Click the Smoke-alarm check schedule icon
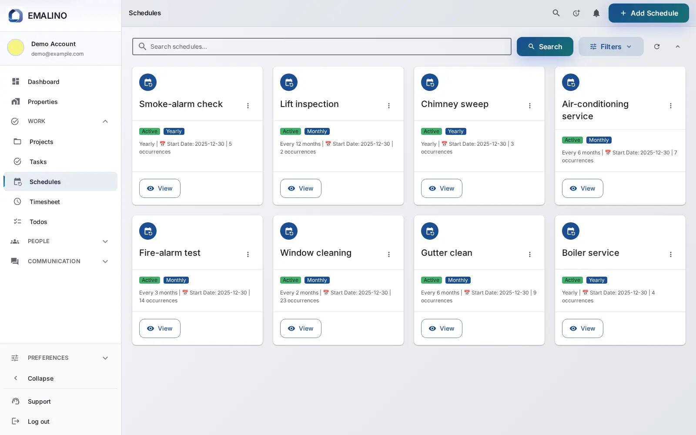The width and height of the screenshot is (696, 435). [148, 82]
